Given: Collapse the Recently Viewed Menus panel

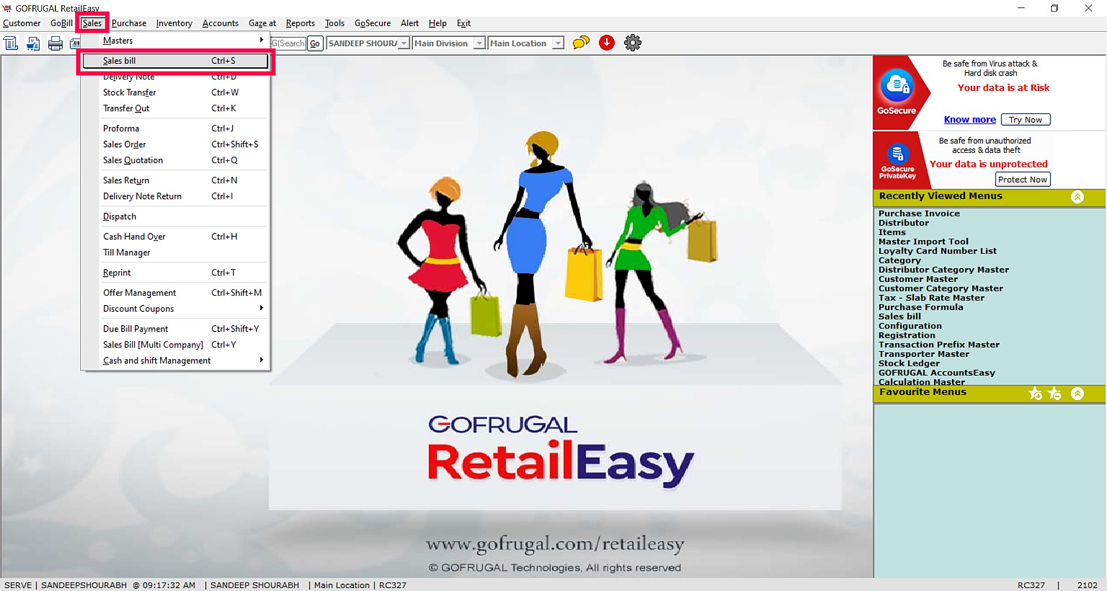Looking at the screenshot, I should (x=1077, y=197).
